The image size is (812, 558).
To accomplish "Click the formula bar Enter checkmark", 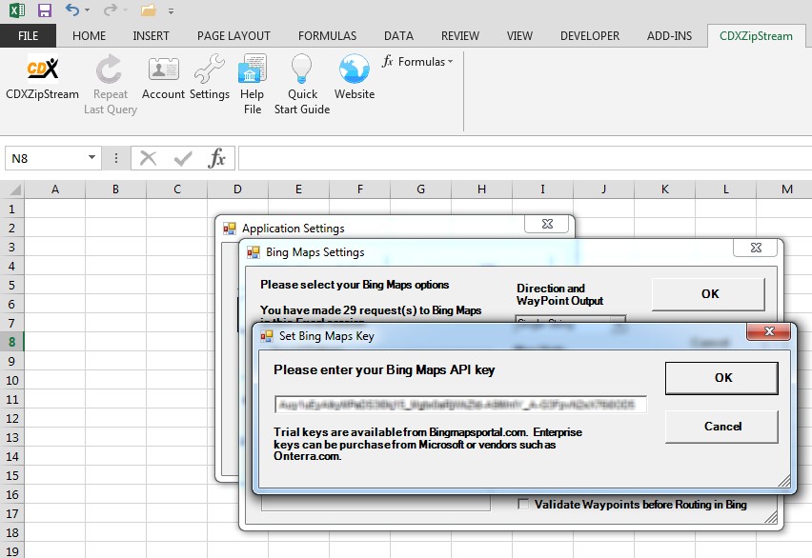I will (x=183, y=158).
